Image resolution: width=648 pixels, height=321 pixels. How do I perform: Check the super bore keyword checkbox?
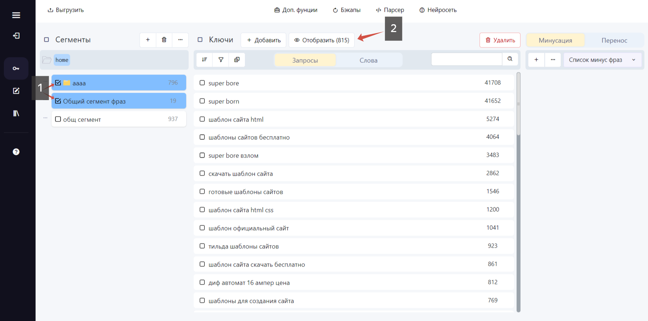point(202,83)
